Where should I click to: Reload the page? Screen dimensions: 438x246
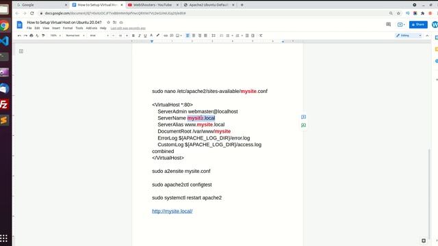(32, 13)
